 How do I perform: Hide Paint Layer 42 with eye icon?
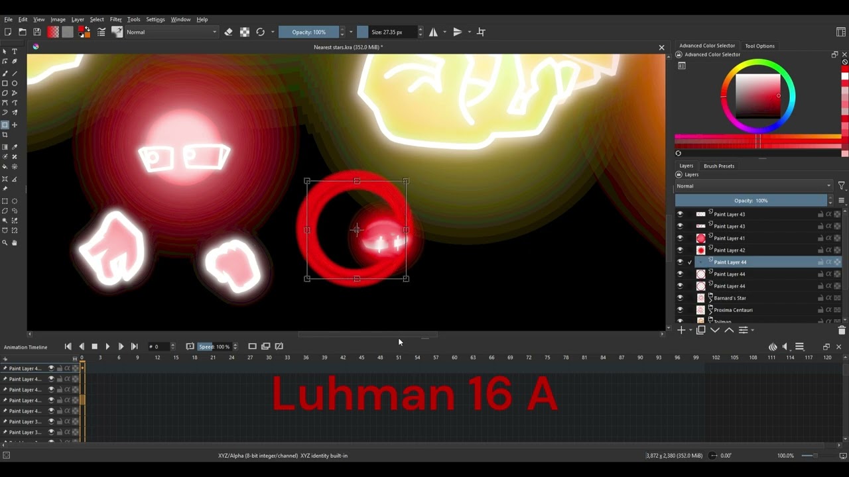click(x=680, y=250)
